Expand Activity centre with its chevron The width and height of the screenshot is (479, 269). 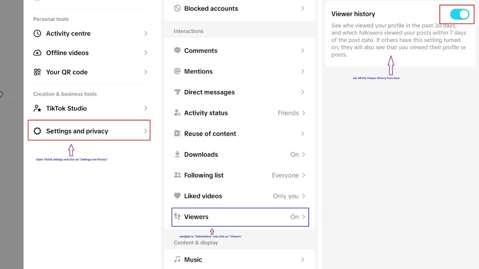146,33
